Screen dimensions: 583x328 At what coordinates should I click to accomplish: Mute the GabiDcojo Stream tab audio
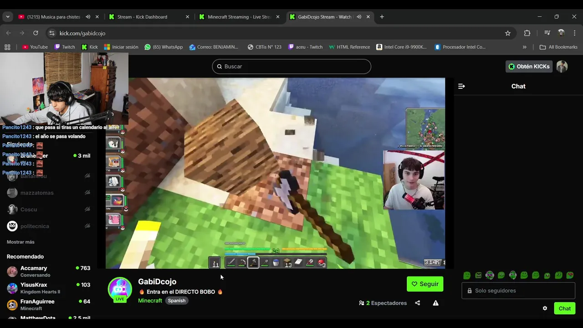[x=359, y=17]
